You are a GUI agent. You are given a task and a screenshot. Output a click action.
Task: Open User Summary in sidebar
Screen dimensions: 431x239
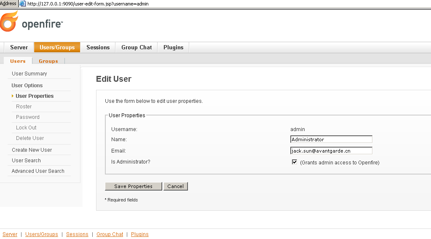29,74
